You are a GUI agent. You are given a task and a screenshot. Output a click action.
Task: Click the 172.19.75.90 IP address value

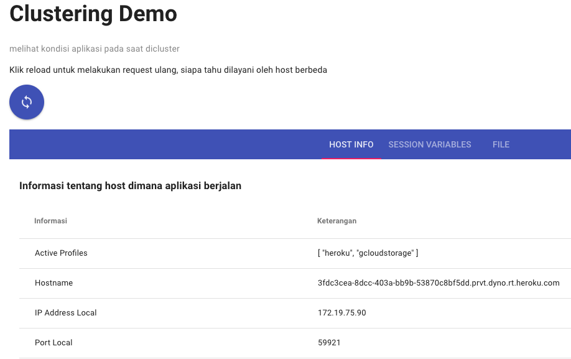tap(341, 313)
